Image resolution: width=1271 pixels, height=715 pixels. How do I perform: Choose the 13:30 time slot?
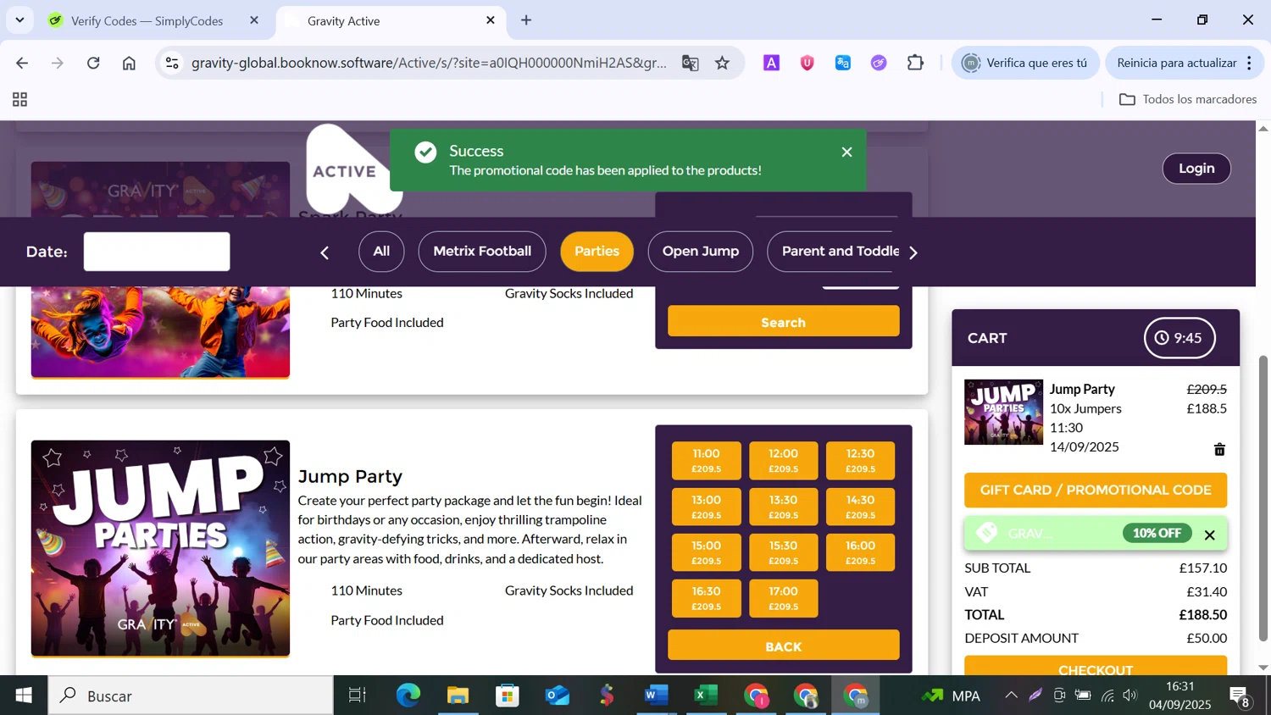coord(783,507)
